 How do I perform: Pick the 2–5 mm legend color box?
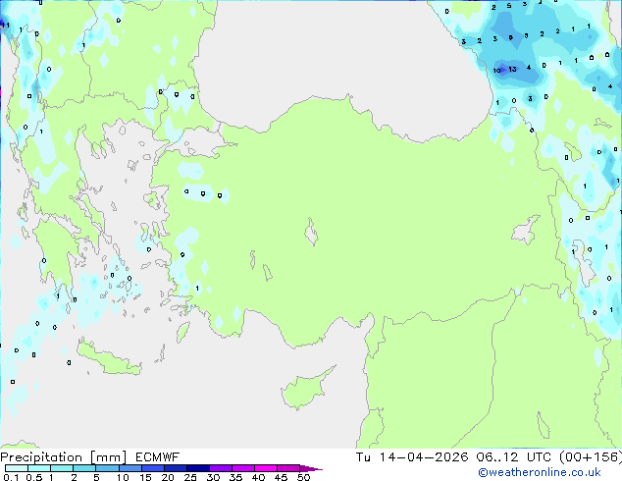(x=84, y=468)
